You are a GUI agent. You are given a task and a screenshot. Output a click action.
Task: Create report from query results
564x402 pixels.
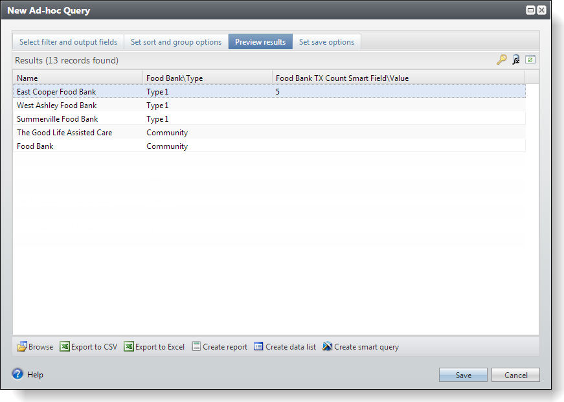[220, 346]
